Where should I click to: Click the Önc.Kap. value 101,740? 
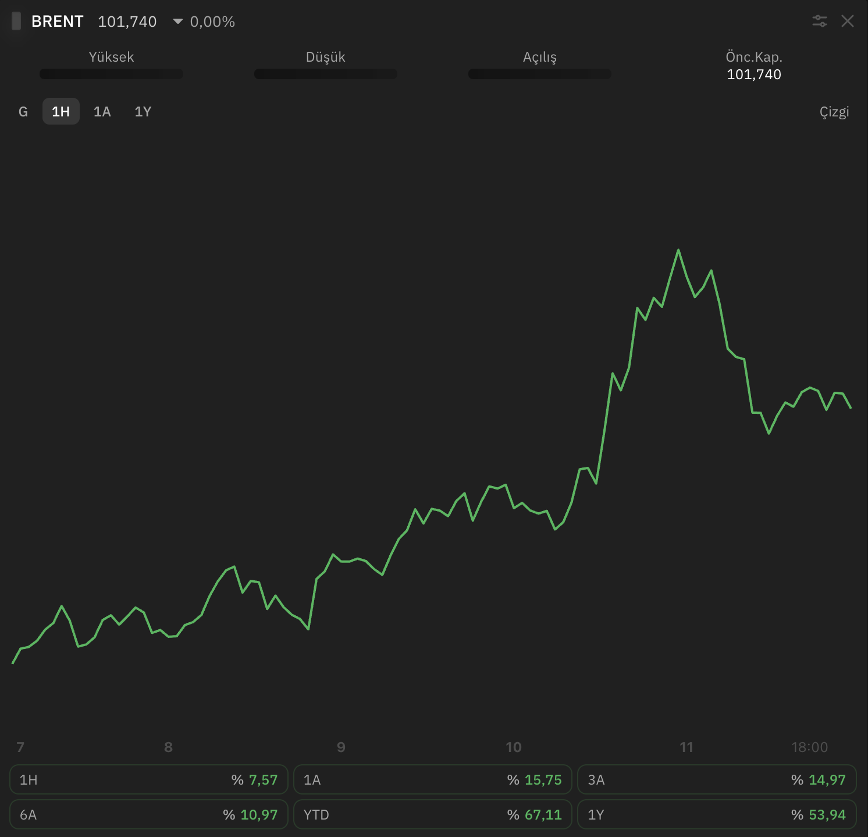pyautogui.click(x=754, y=75)
